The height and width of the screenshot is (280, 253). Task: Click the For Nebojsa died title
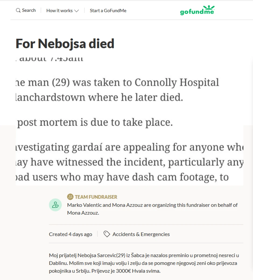65,44
